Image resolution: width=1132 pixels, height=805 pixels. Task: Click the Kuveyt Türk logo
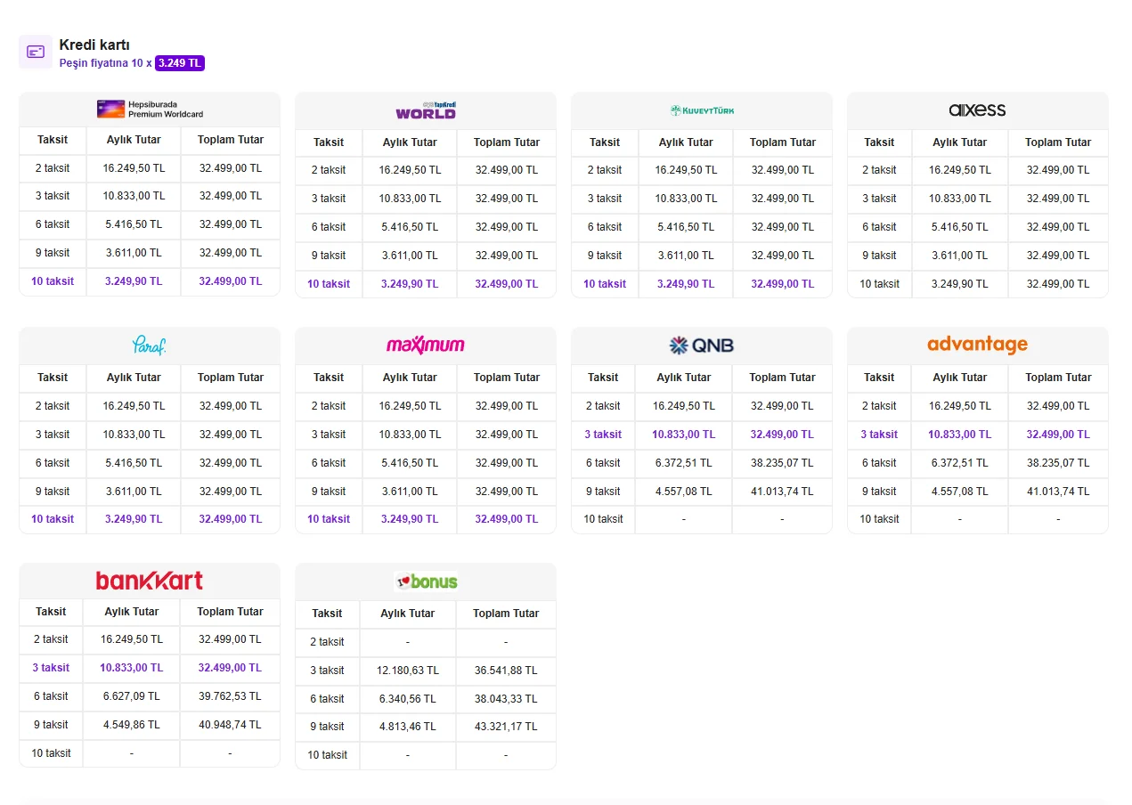702,110
